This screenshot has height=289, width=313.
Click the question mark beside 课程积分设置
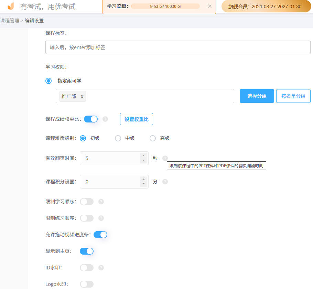point(165,182)
